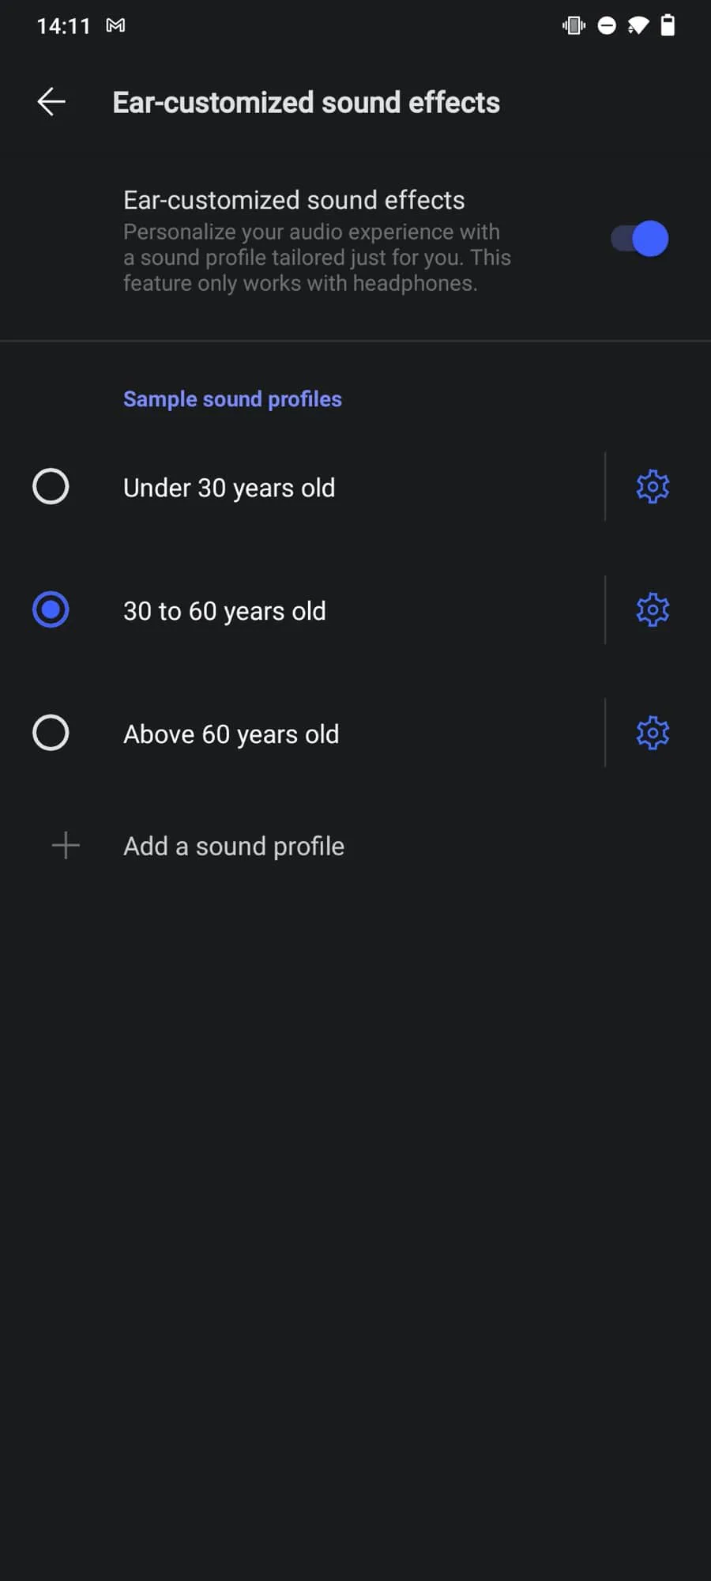Tap the Under 30 years old label
711x1581 pixels.
tap(229, 489)
